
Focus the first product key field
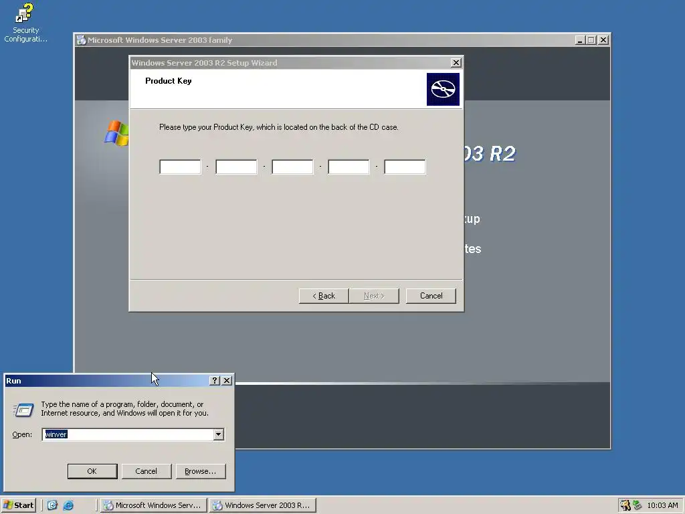pyautogui.click(x=180, y=167)
